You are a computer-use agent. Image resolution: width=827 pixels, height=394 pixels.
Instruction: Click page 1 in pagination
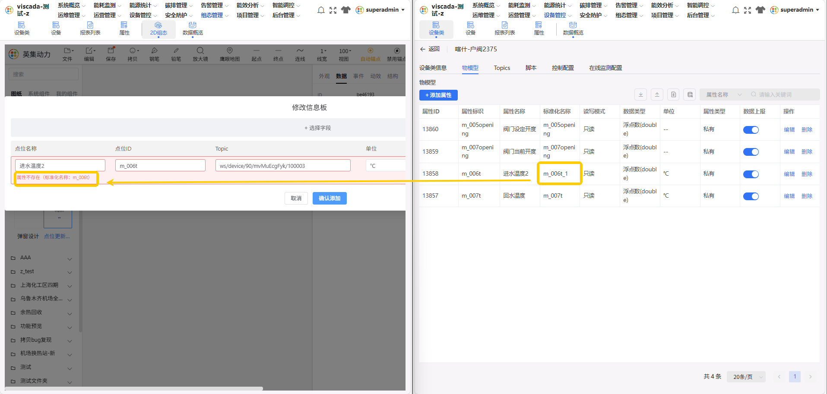click(795, 377)
